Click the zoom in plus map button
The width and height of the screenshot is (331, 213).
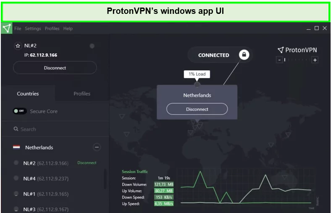[315, 60]
